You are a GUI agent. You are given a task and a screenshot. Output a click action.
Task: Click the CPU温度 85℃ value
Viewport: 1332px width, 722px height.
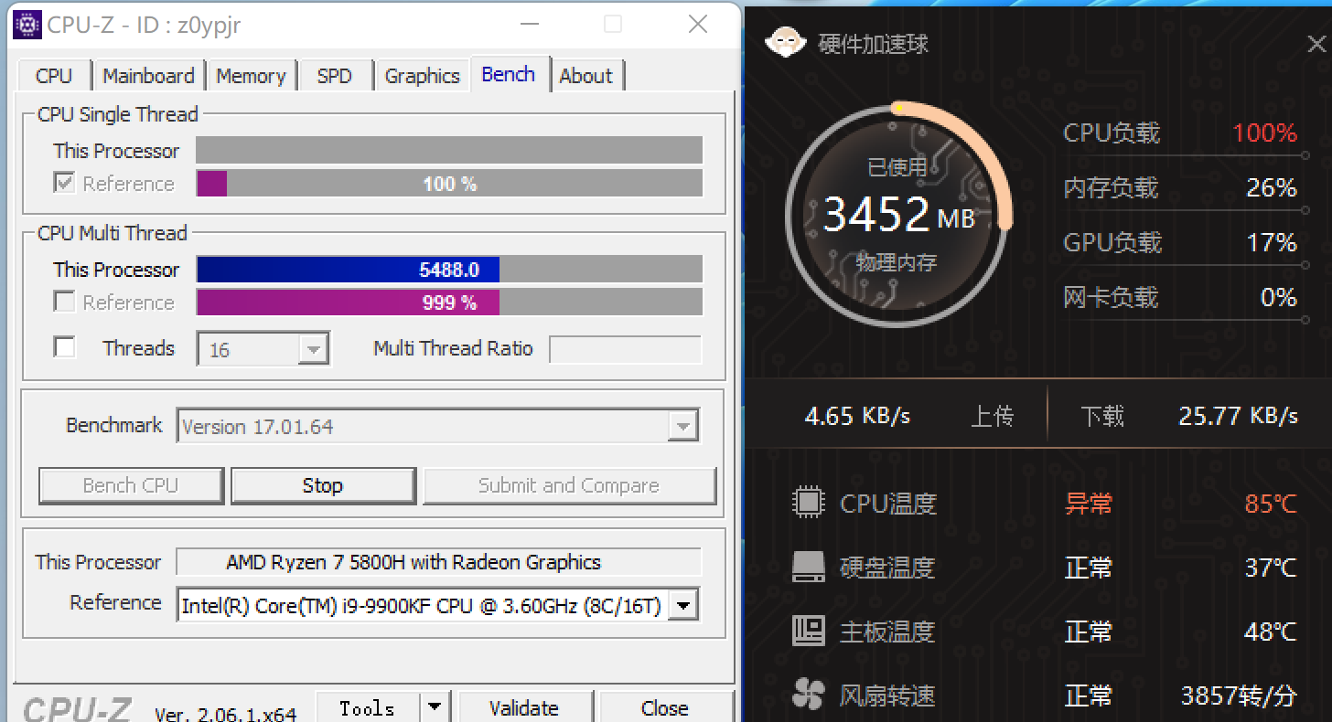point(1271,504)
